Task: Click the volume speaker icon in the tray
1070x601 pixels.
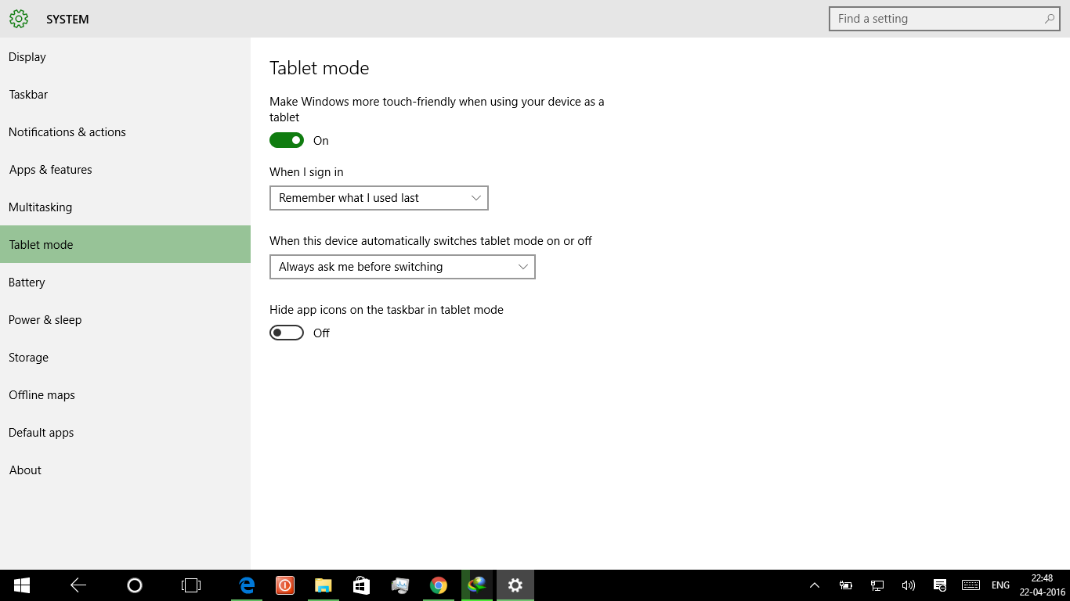Action: (x=909, y=585)
